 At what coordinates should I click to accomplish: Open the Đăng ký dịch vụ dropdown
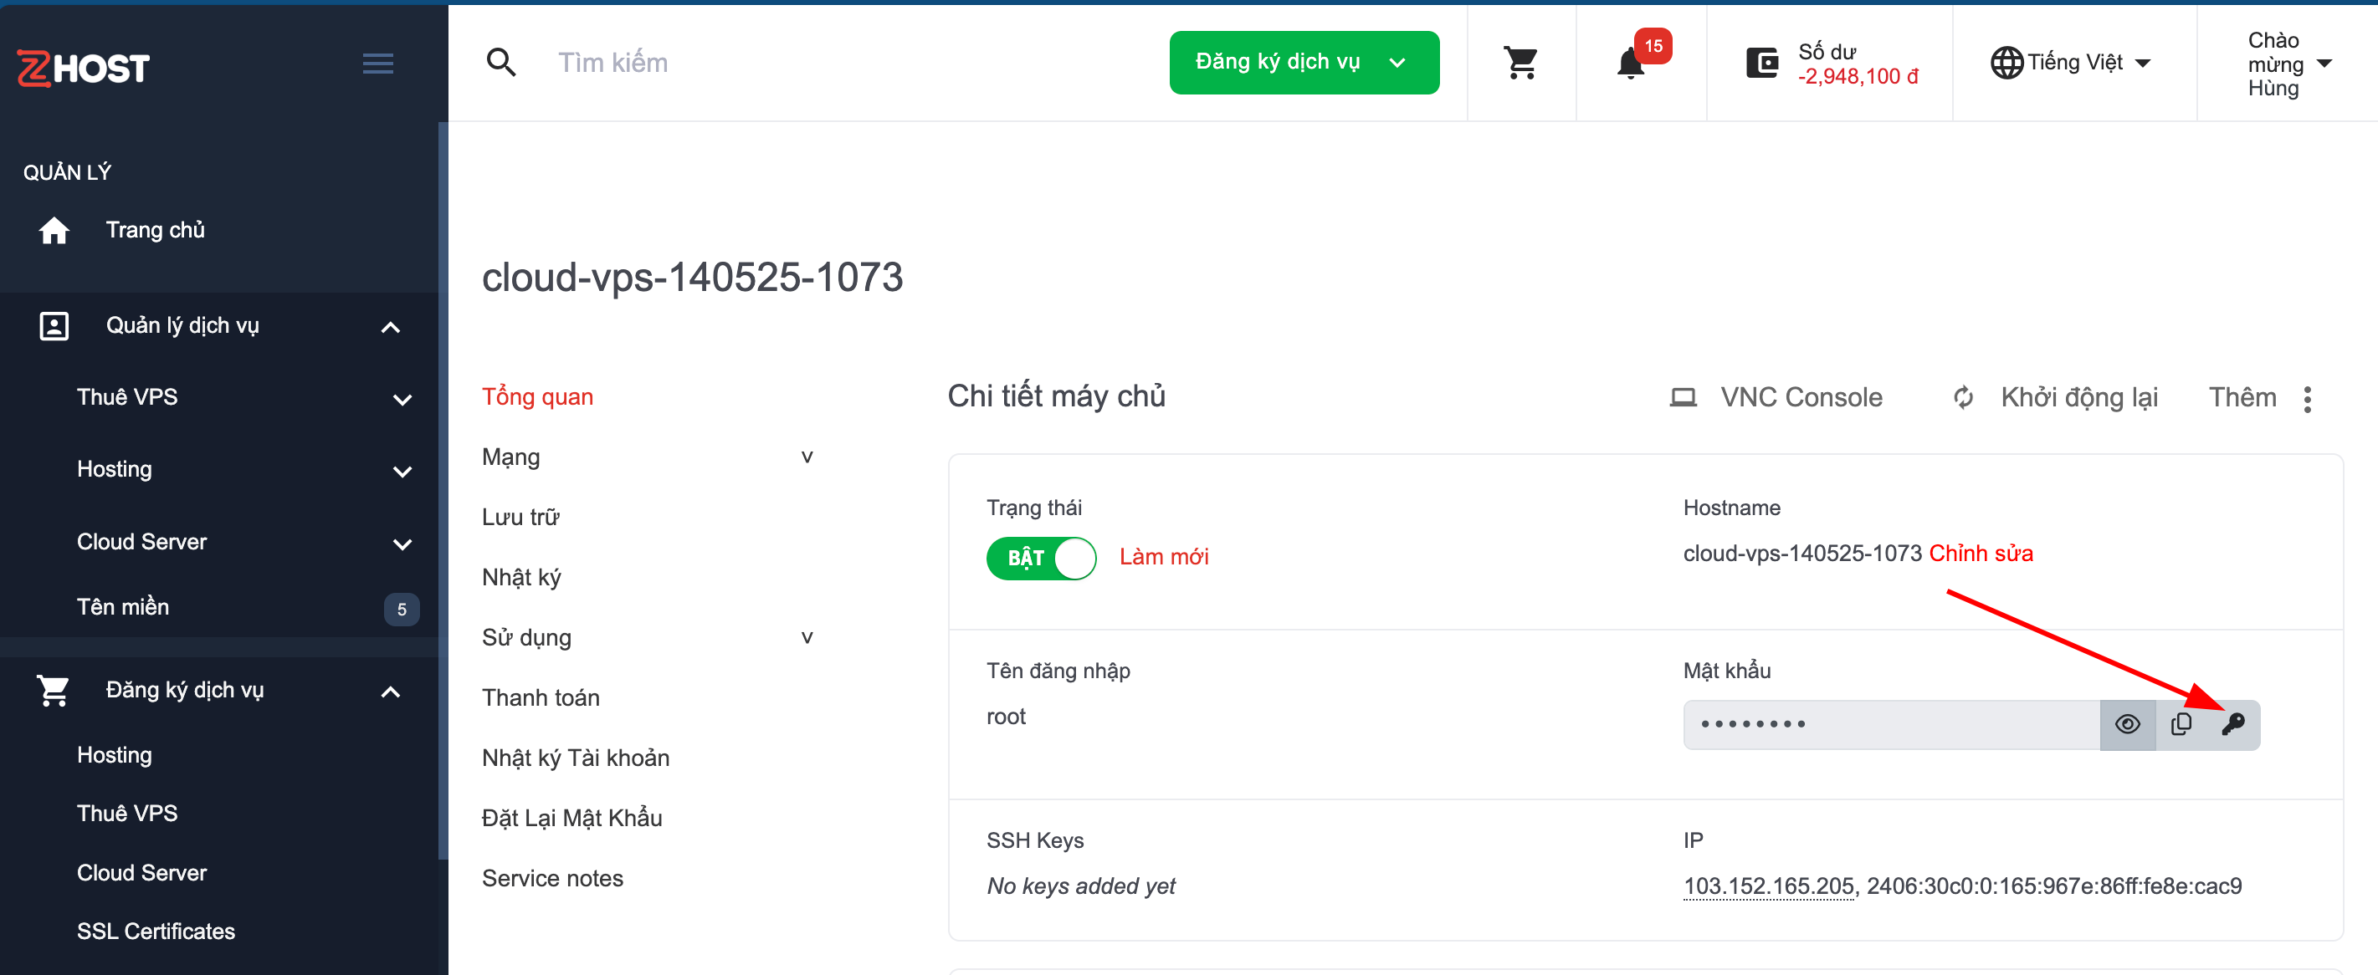[x=1396, y=62]
